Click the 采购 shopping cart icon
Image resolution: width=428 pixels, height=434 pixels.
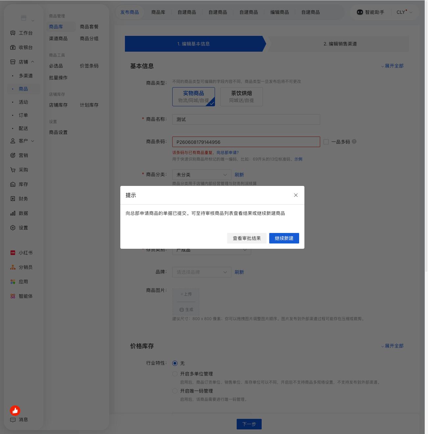point(13,170)
